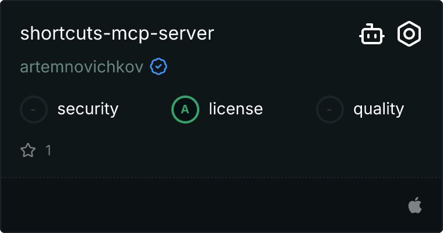The height and width of the screenshot is (233, 443).
Task: Open the artemnovichkov author profile
Action: coord(82,67)
